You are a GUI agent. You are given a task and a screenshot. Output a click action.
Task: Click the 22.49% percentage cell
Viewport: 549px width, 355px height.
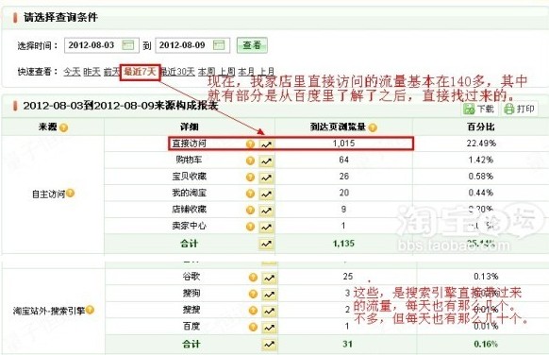click(481, 144)
